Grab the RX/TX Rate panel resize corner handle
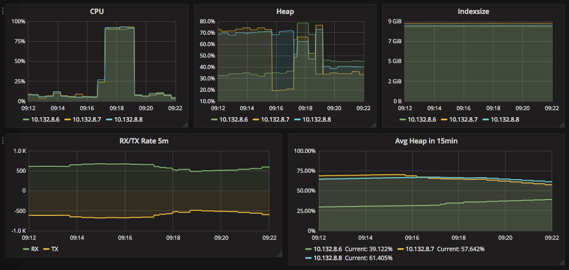This screenshot has width=569, height=270. coord(279,255)
